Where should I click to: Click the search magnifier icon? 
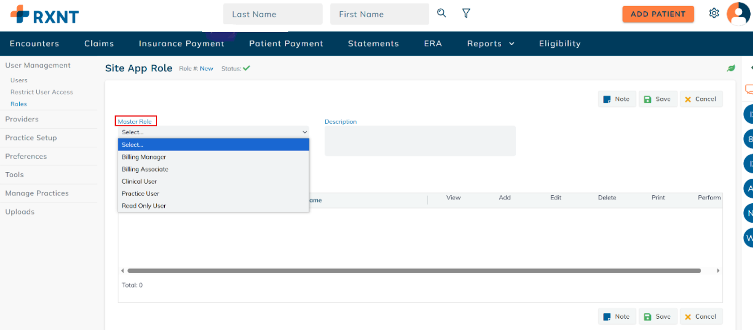pos(441,13)
